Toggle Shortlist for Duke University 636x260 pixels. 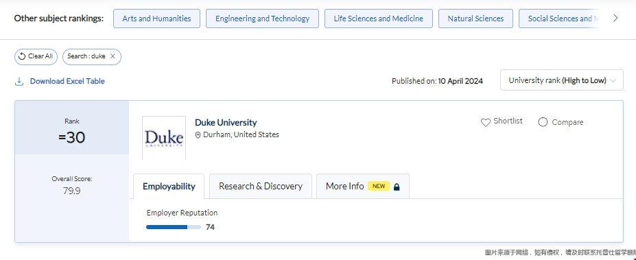tap(502, 121)
